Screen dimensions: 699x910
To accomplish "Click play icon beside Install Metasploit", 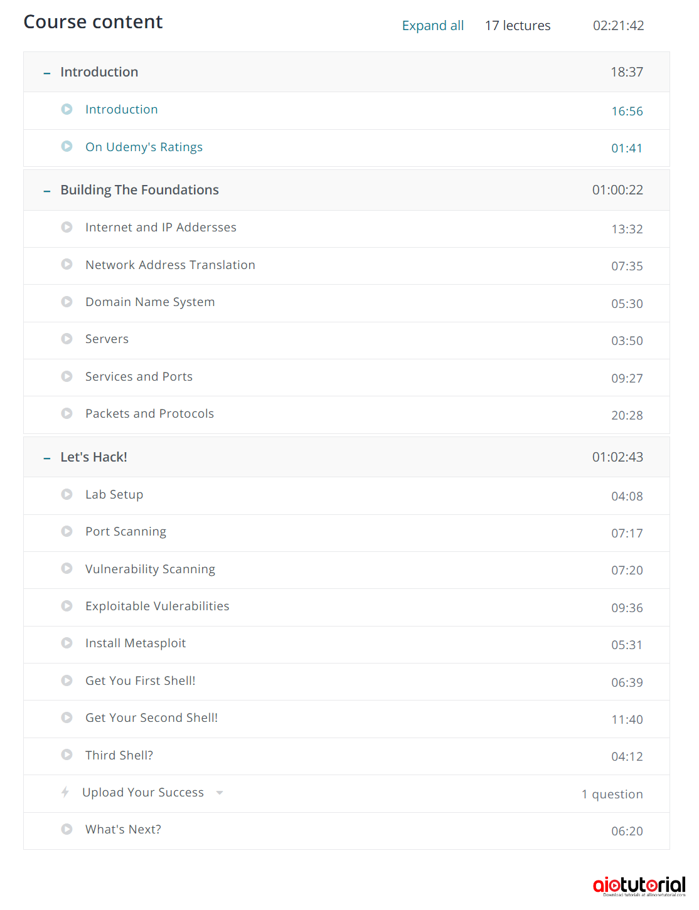I will (x=67, y=643).
